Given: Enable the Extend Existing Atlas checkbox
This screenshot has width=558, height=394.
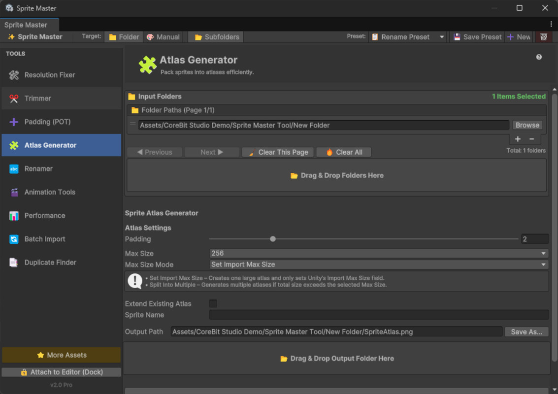Looking at the screenshot, I should pyautogui.click(x=213, y=303).
